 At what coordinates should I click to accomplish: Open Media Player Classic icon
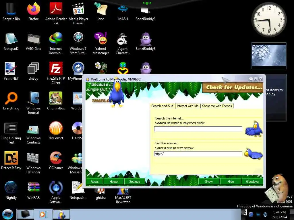coord(78,13)
